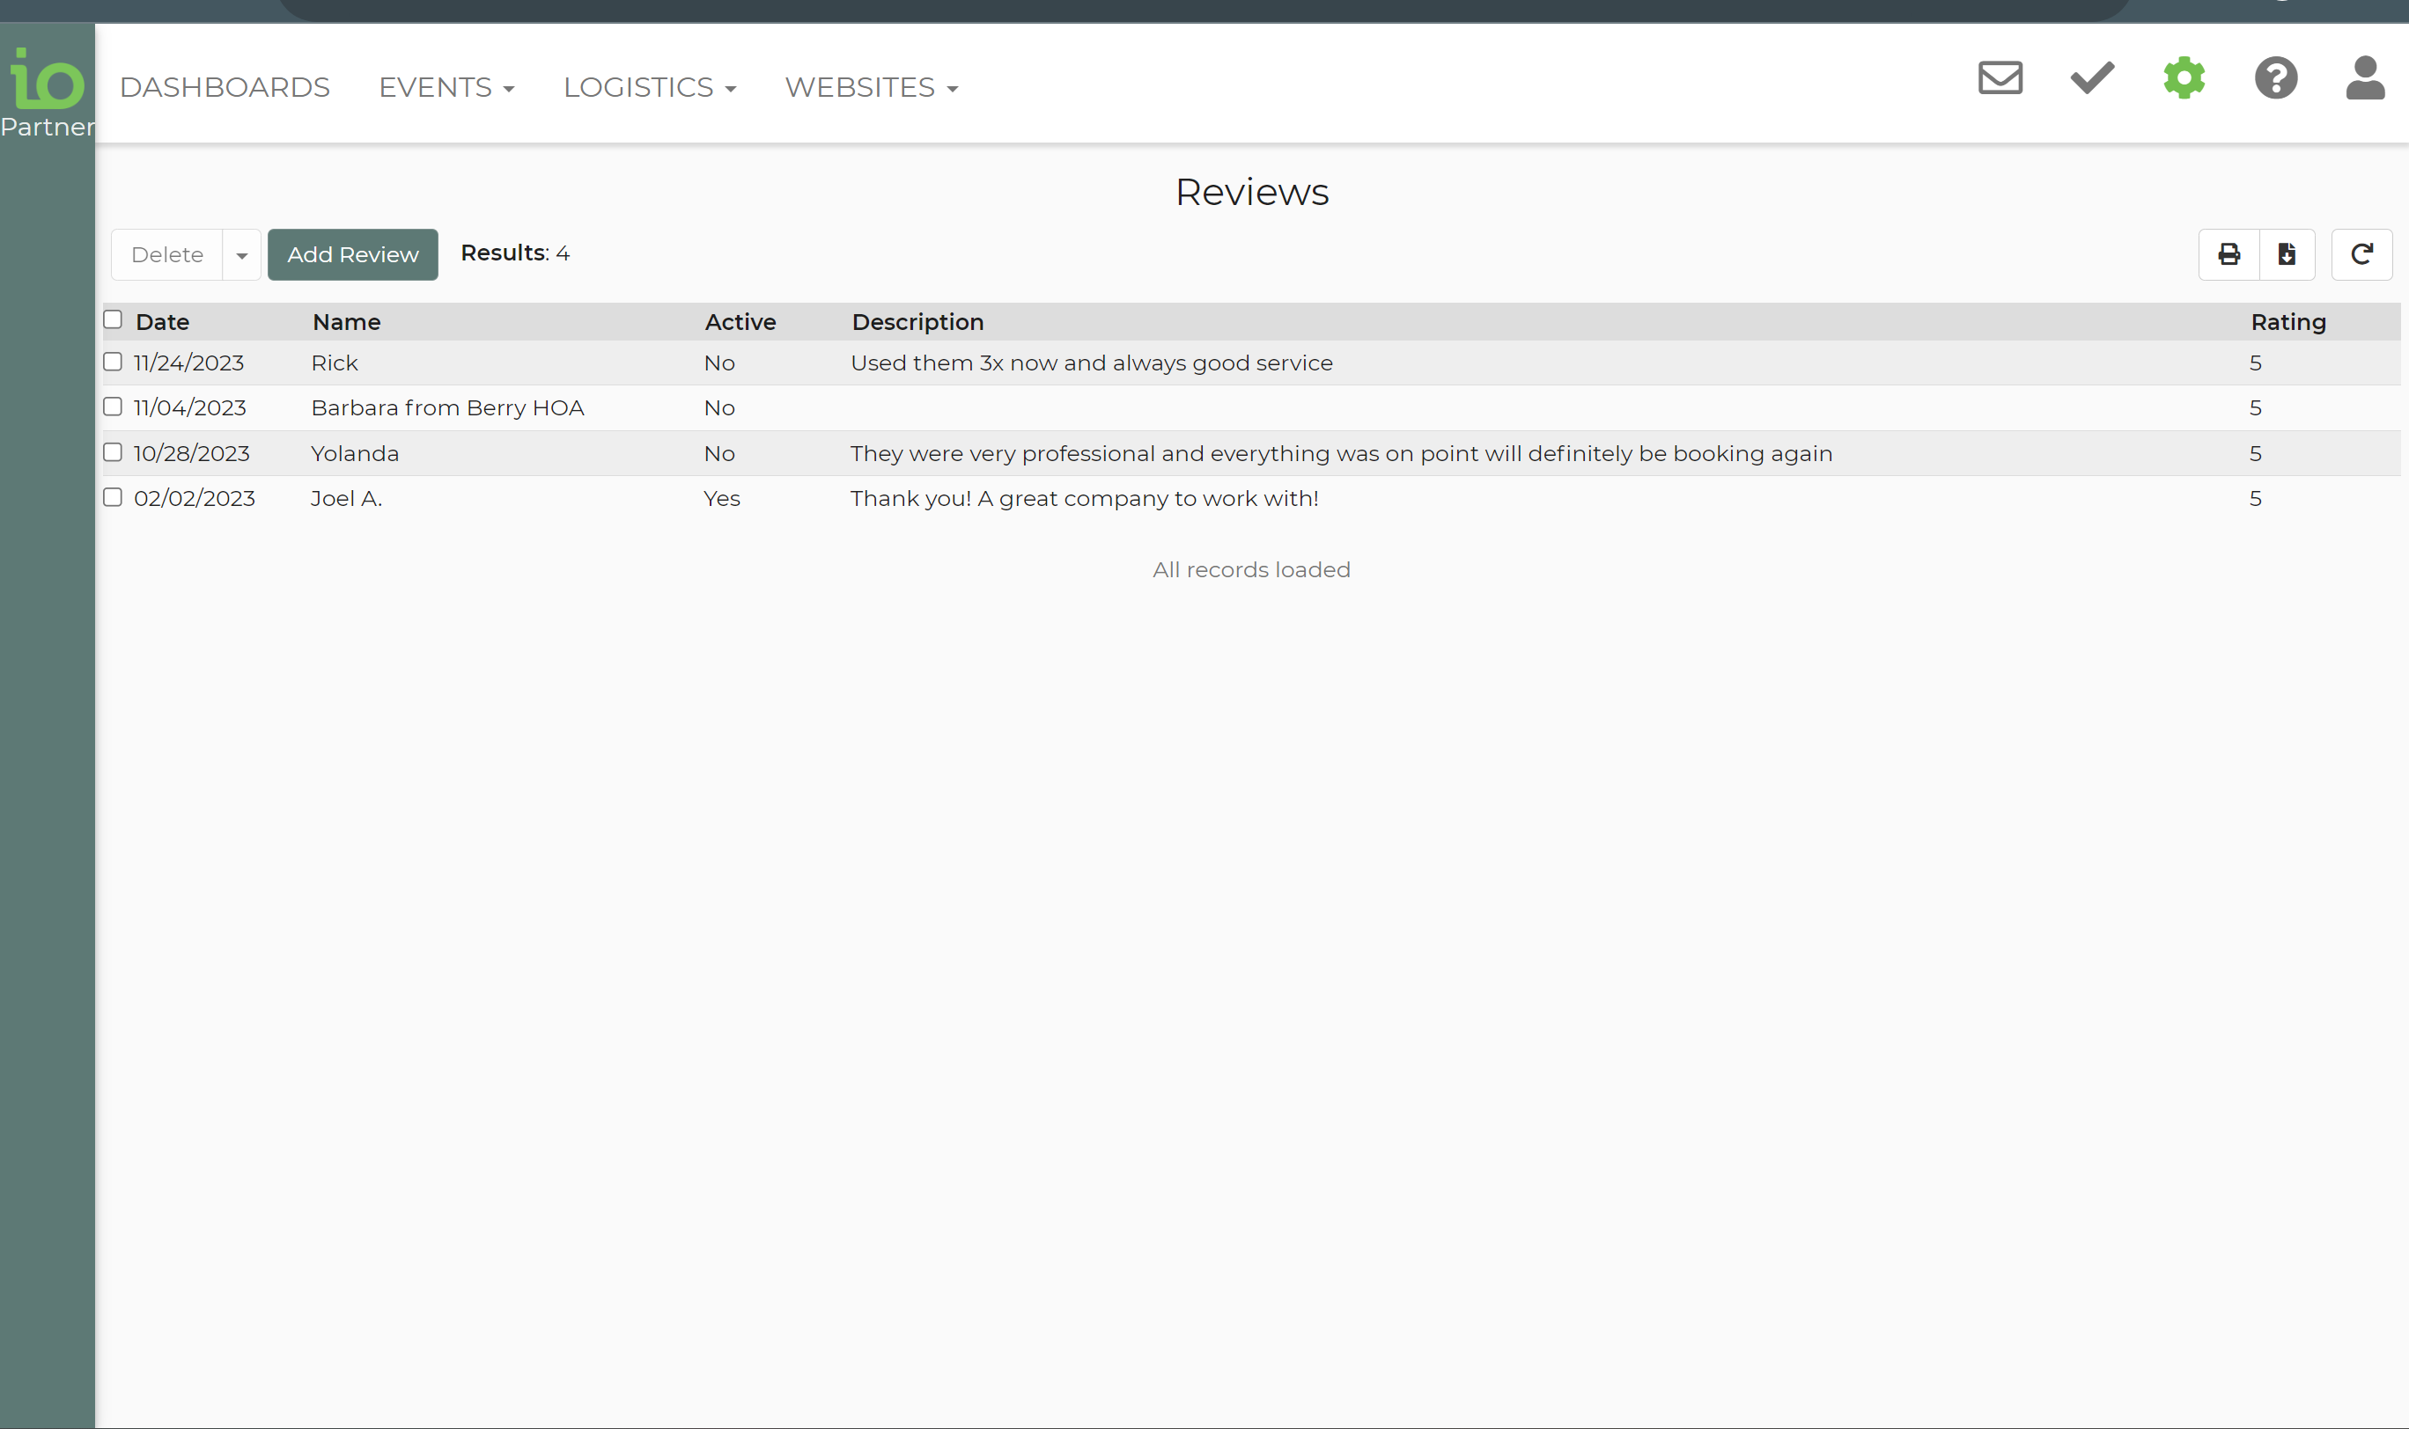The image size is (2409, 1429).
Task: Open the help question mark icon
Action: (2275, 78)
